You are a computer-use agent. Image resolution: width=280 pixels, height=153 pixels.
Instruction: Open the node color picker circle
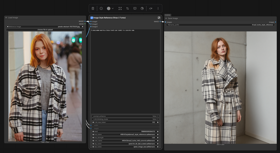[109, 8]
